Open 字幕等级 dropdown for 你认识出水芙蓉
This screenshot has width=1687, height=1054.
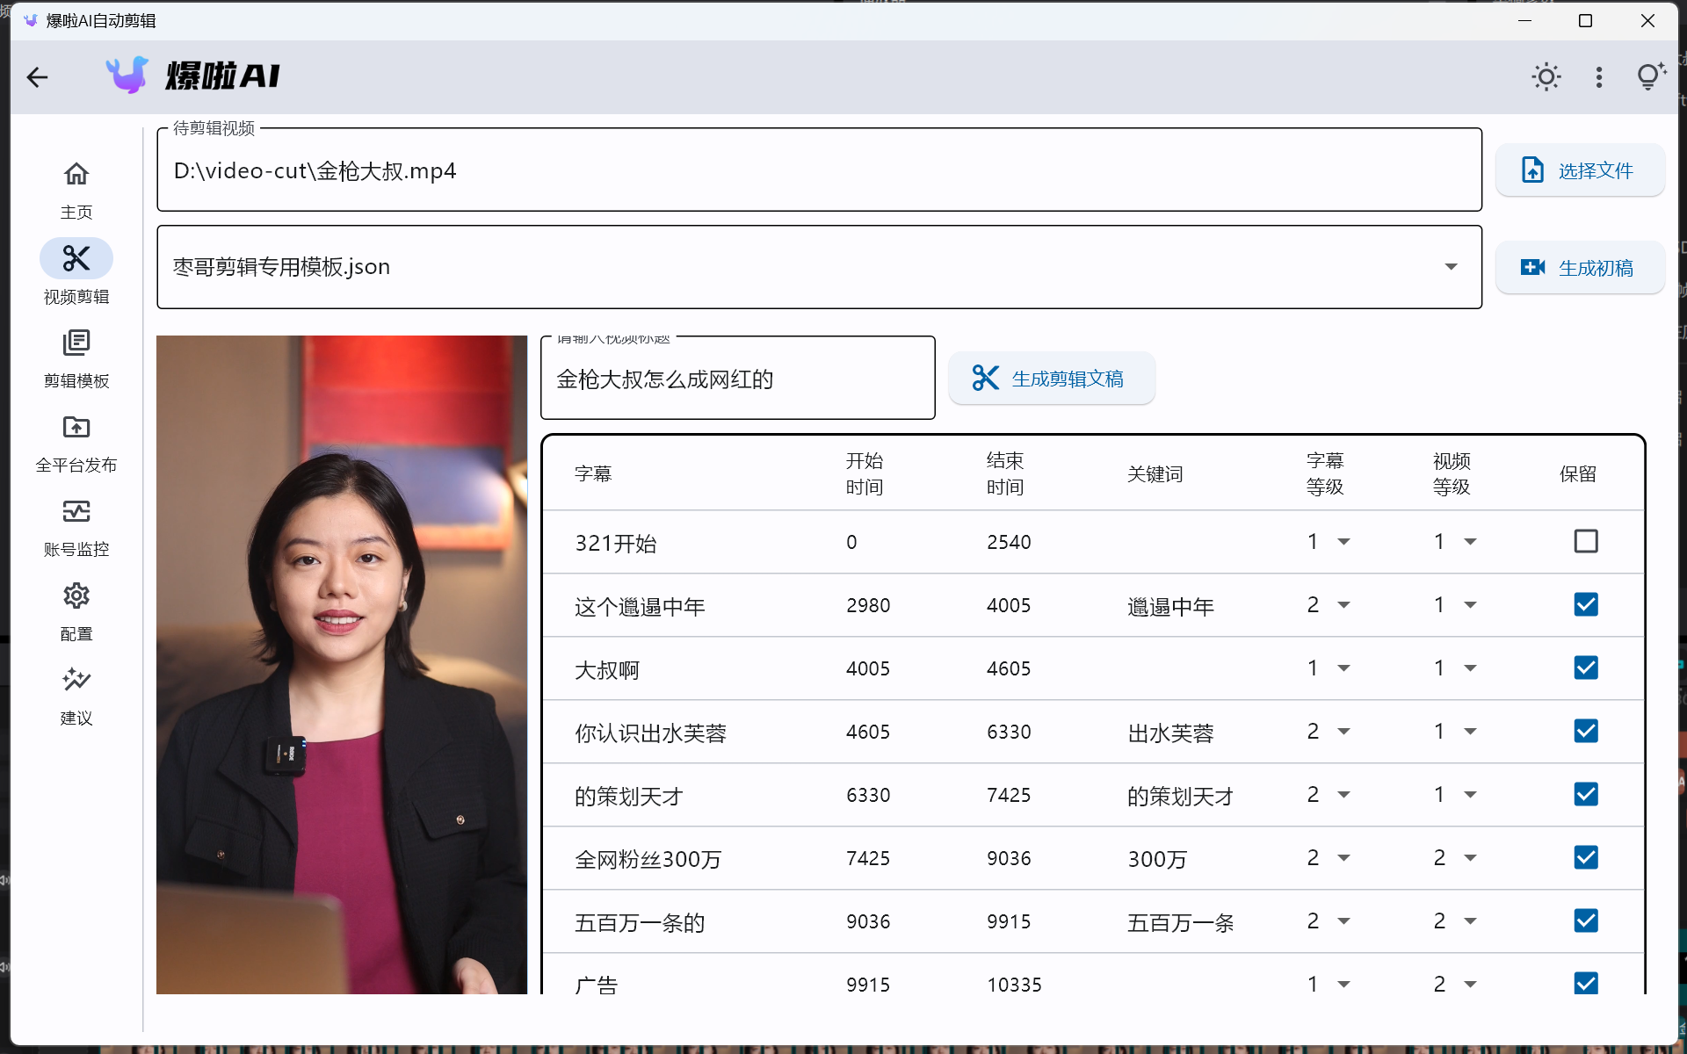1329,732
